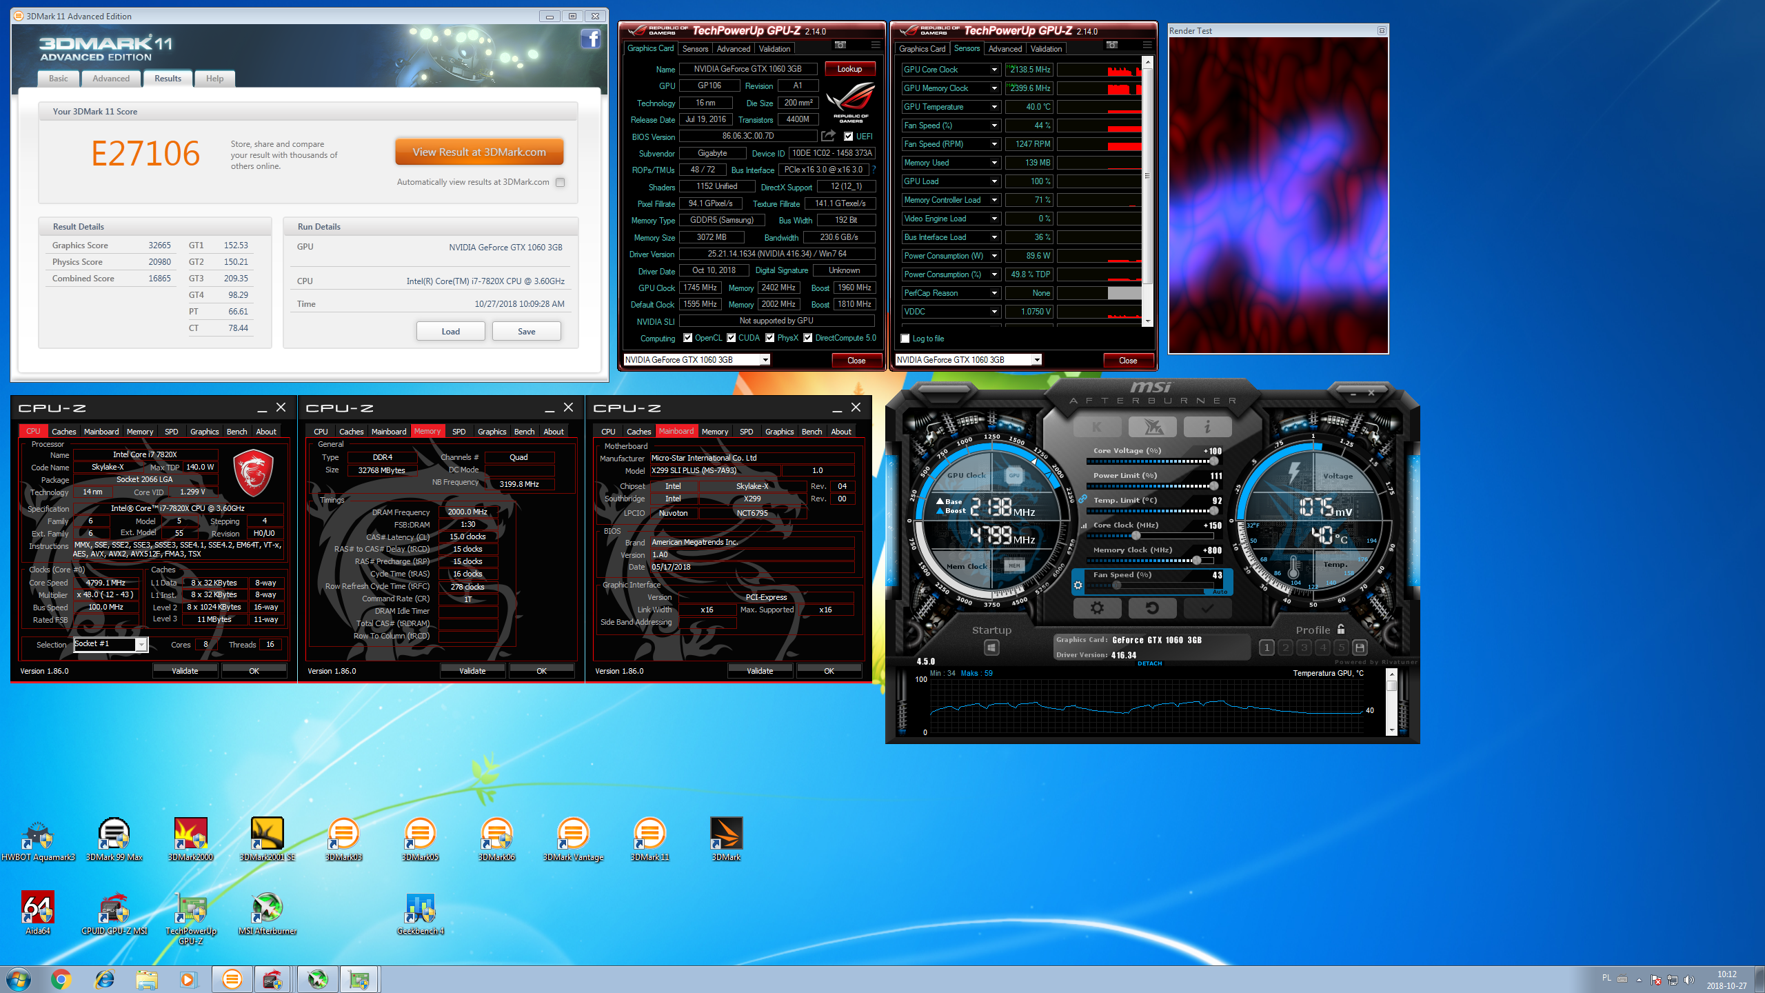
Task: Click Afterburner OC scanner jet button
Action: pos(1152,427)
